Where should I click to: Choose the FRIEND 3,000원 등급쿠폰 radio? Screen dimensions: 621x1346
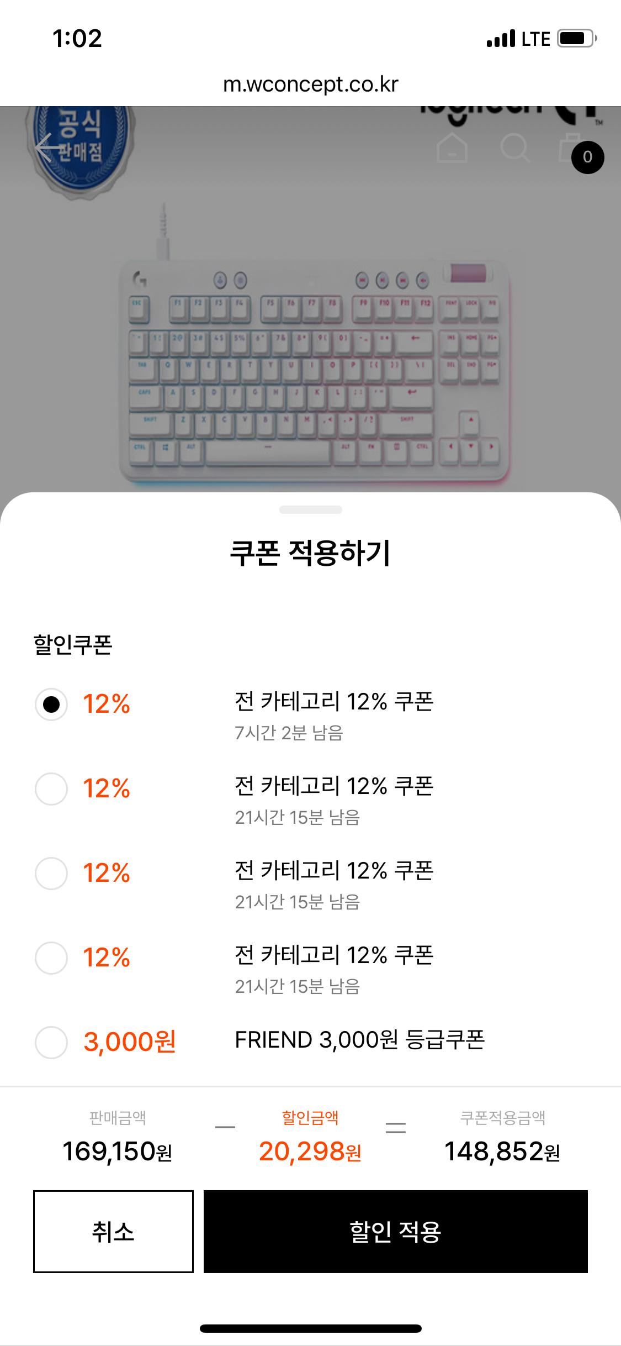[x=51, y=1043]
